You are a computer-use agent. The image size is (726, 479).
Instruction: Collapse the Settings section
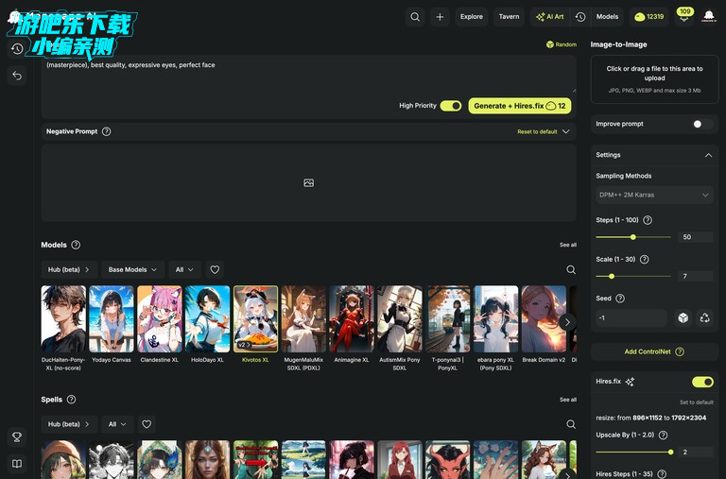click(708, 155)
